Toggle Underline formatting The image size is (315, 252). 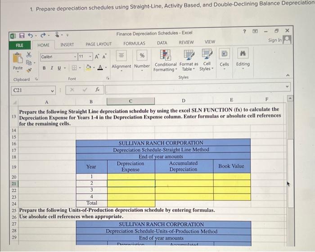59,68
